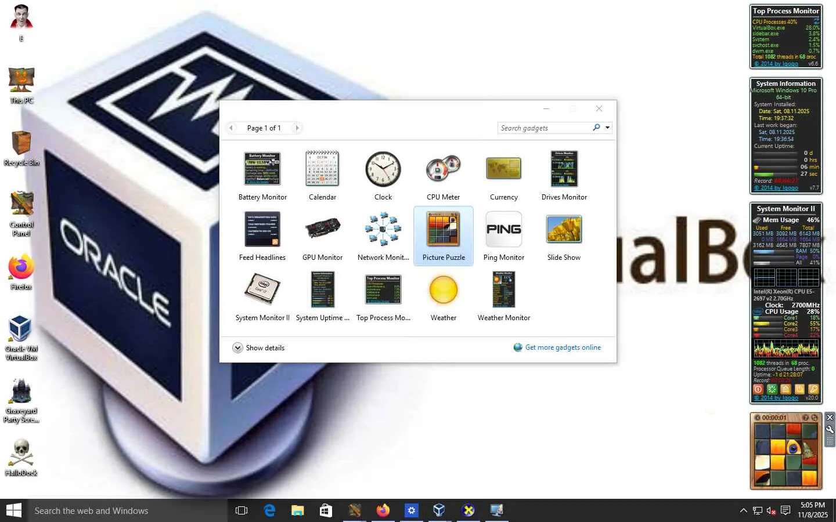Click the red power button in System Monitor II
The height and width of the screenshot is (522, 836).
758,389
